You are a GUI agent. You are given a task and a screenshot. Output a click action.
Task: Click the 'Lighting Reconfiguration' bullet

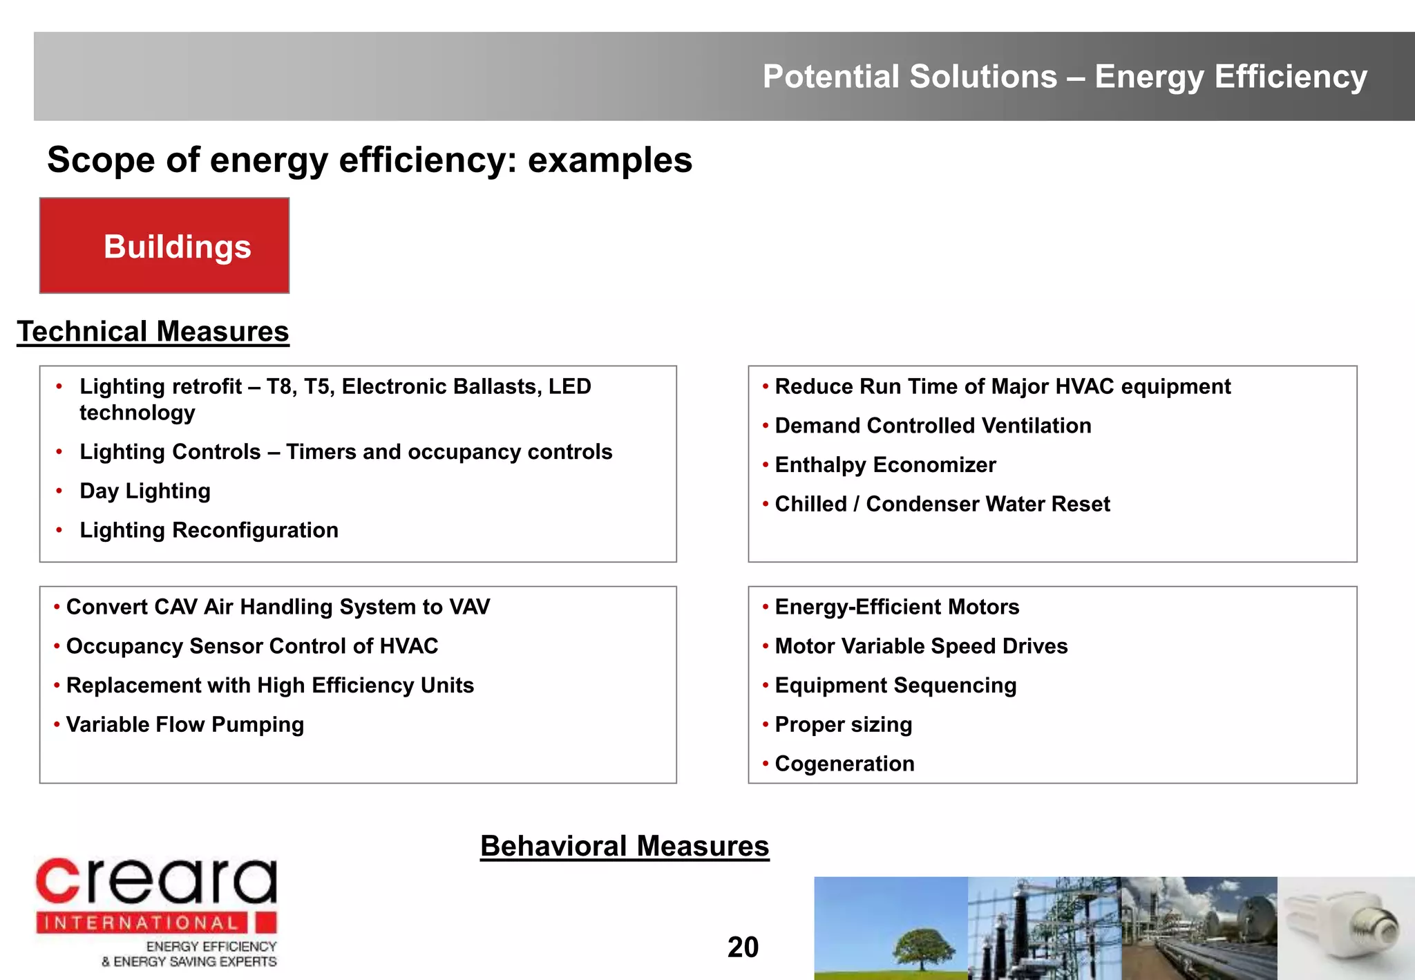click(x=209, y=530)
